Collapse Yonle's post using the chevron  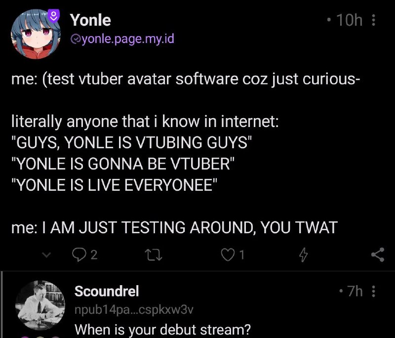(x=46, y=255)
